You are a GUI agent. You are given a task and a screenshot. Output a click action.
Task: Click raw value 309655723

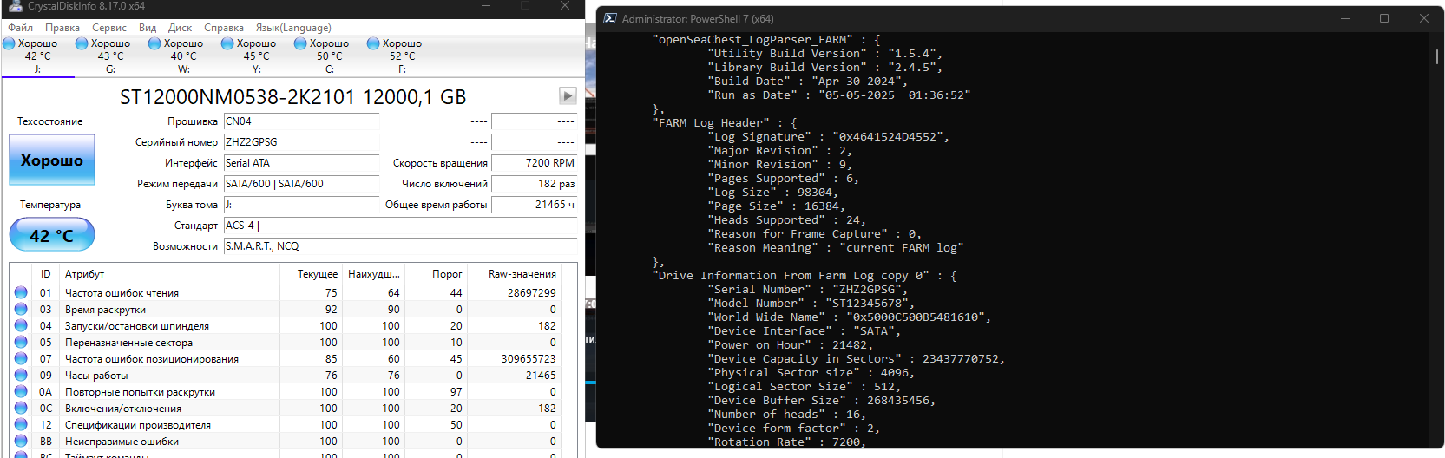coord(529,359)
